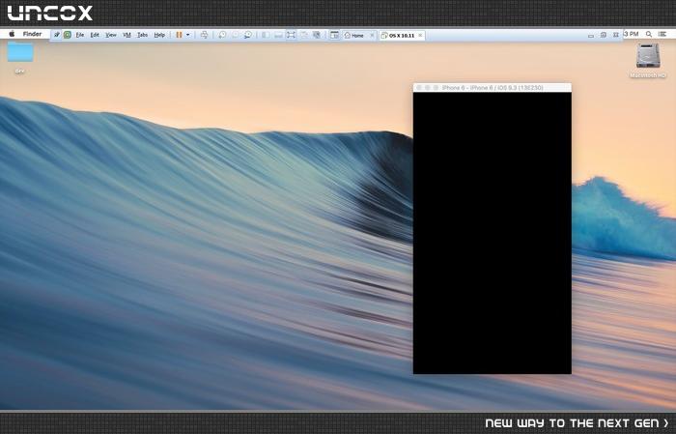Close the iPhone 6 simulator window
This screenshot has height=434, width=676.
pyautogui.click(x=419, y=88)
